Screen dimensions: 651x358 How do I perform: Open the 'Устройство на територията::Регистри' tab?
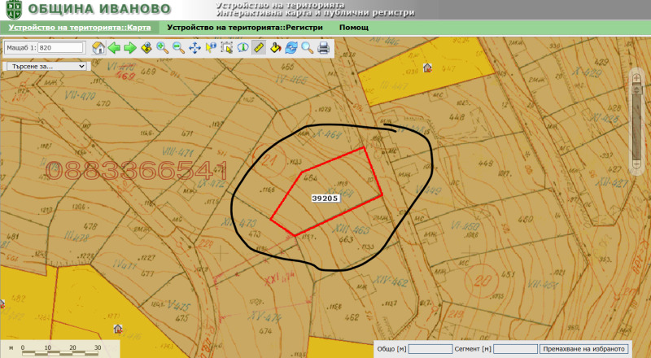(x=245, y=28)
